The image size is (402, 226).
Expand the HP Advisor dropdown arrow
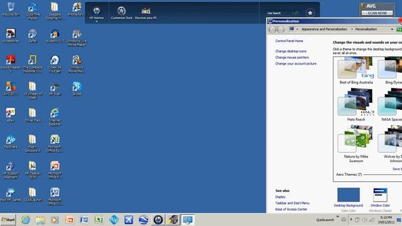tap(97, 21)
